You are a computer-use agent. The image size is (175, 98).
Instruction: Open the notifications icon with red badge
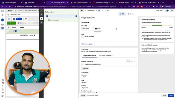[3, 83]
